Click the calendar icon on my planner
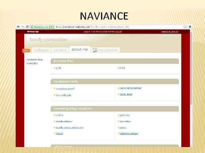 pos(95,50)
